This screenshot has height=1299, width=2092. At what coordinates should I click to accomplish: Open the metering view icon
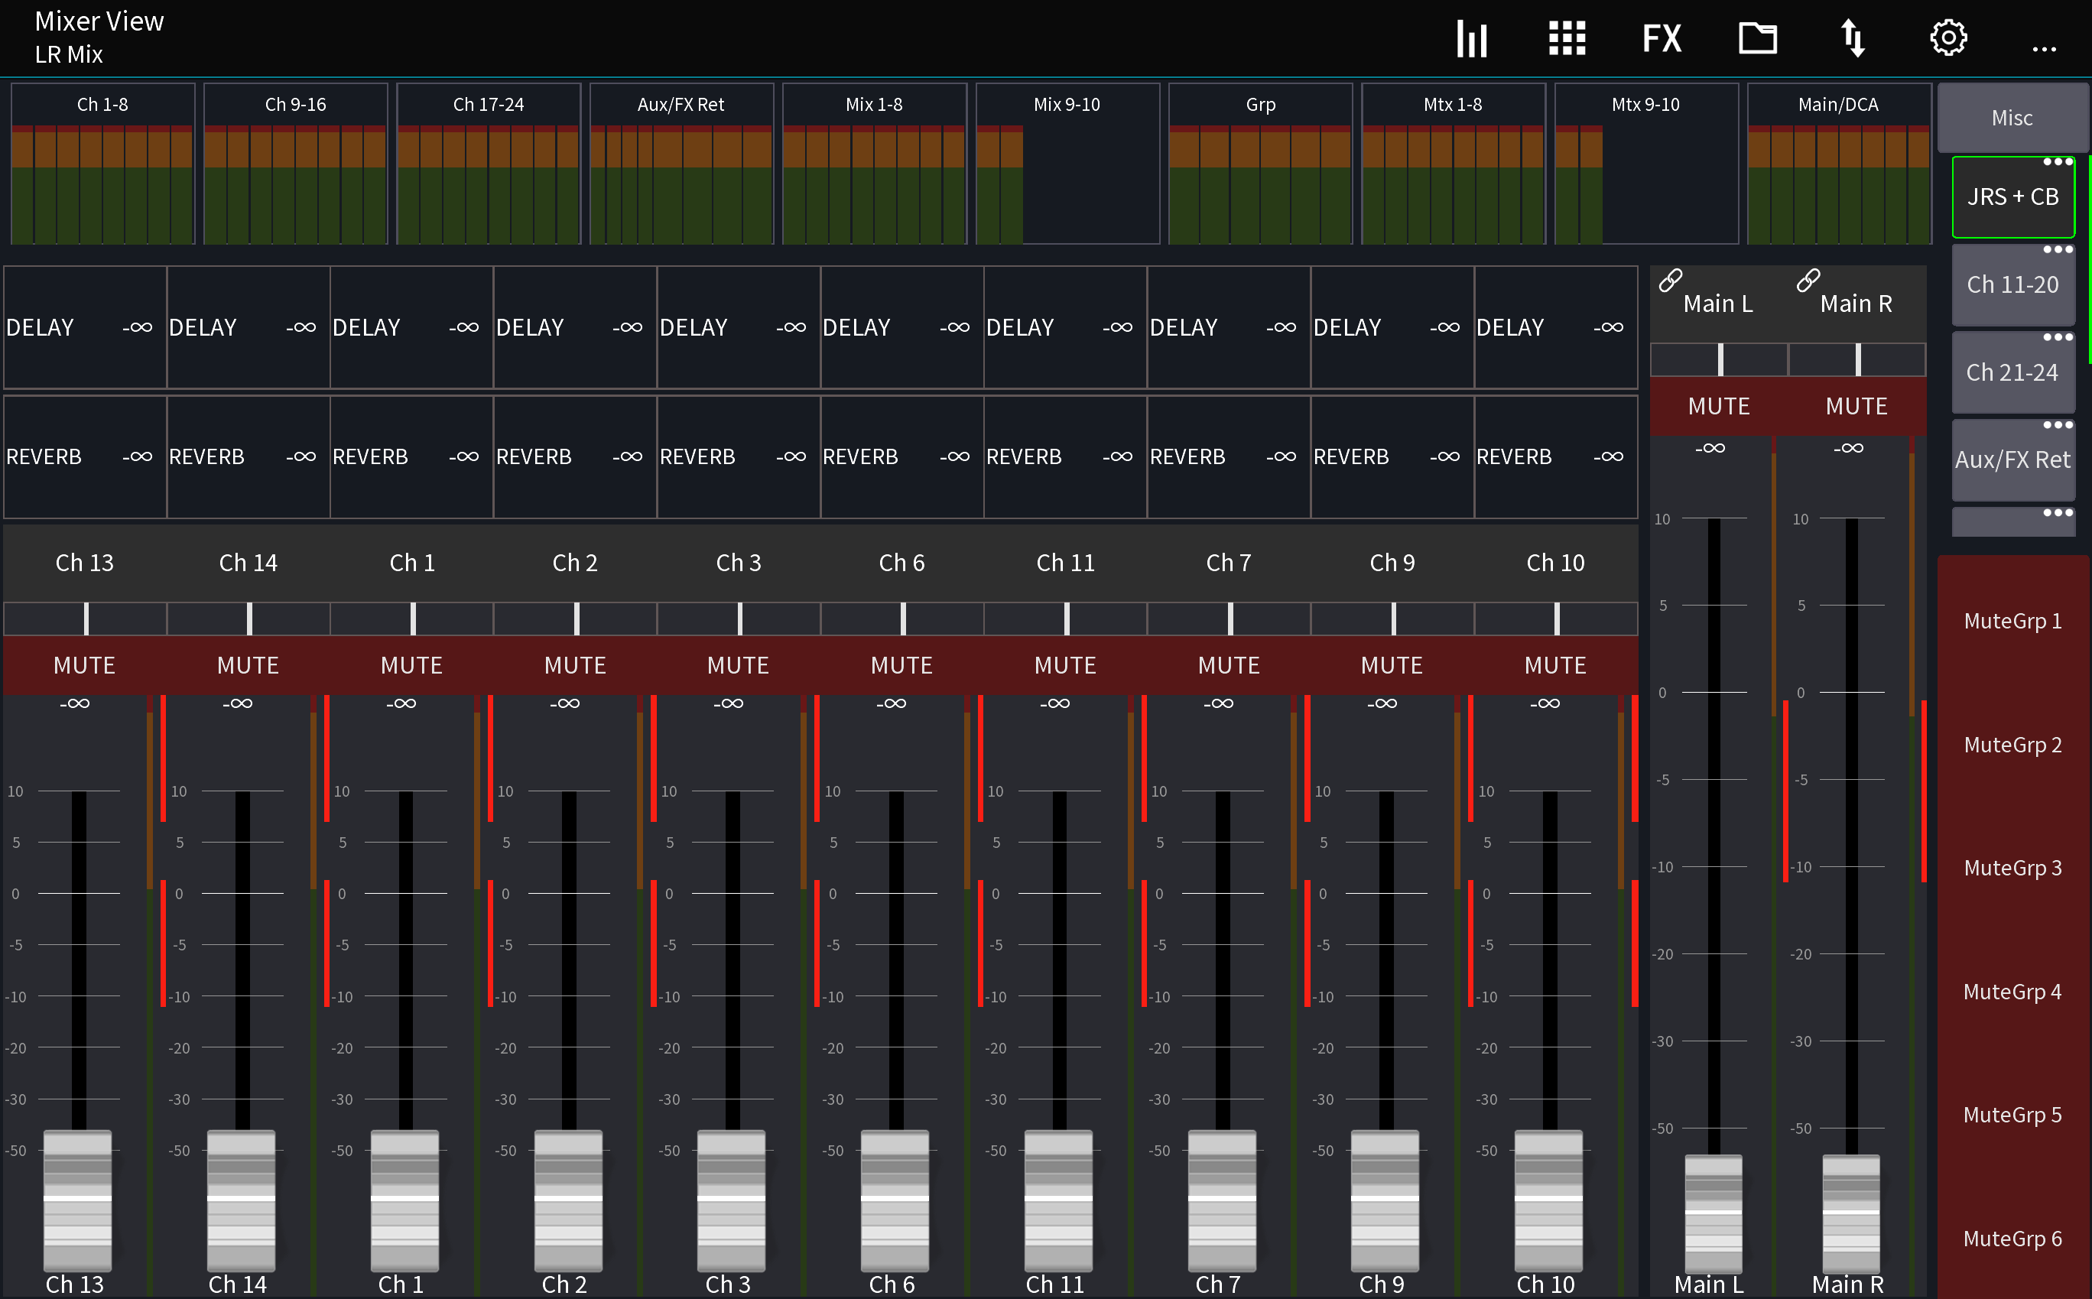(1471, 37)
